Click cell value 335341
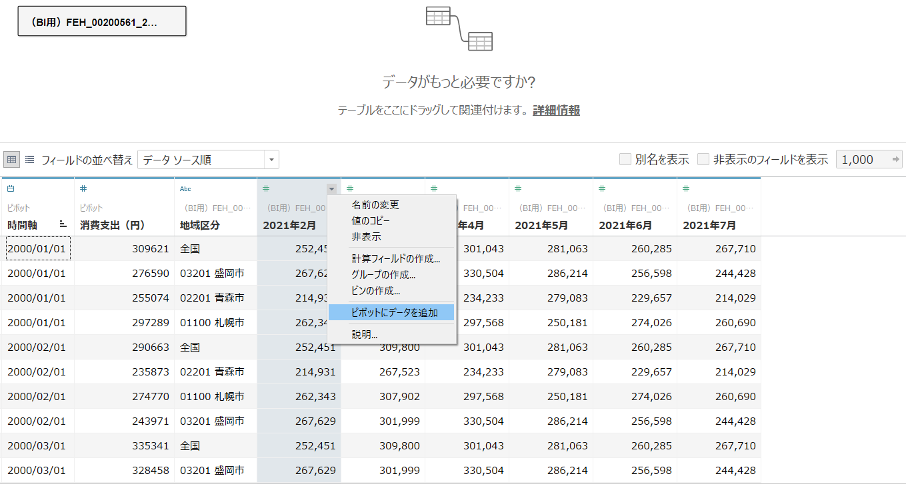 tap(150, 446)
